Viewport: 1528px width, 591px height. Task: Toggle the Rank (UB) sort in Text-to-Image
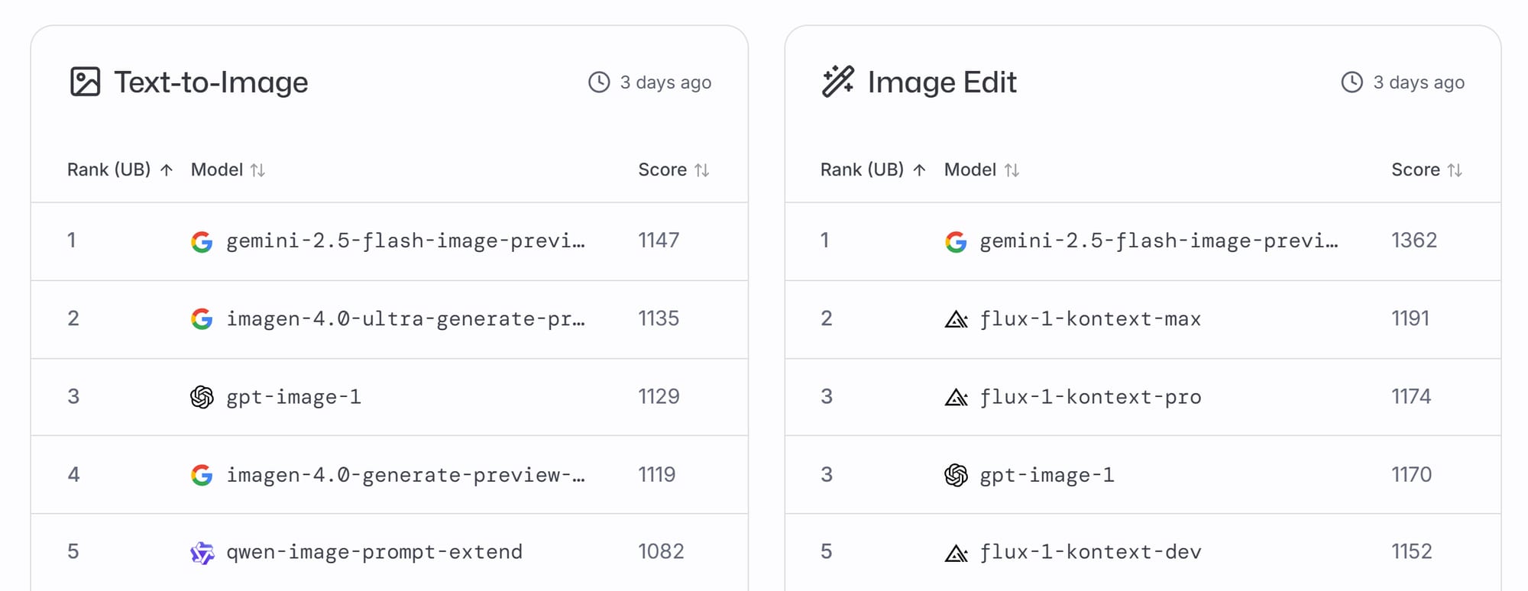point(120,170)
